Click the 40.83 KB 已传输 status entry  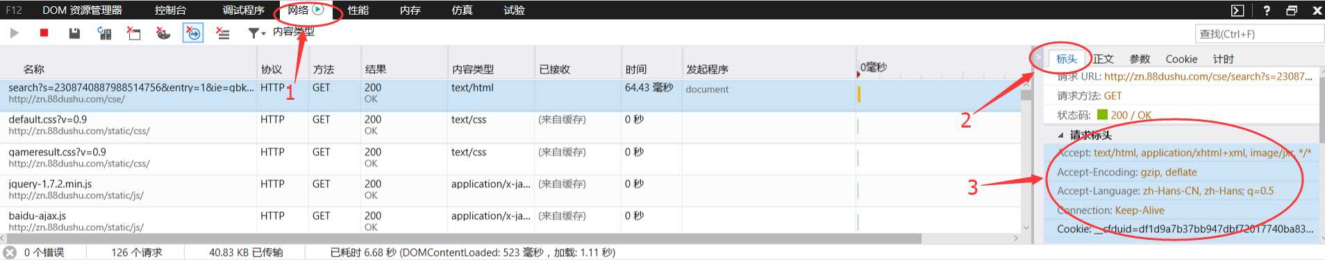click(246, 252)
